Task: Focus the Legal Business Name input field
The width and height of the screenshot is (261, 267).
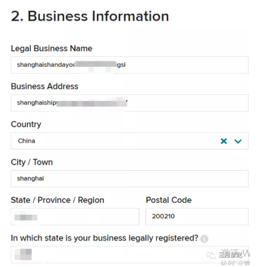Action: coord(129,65)
